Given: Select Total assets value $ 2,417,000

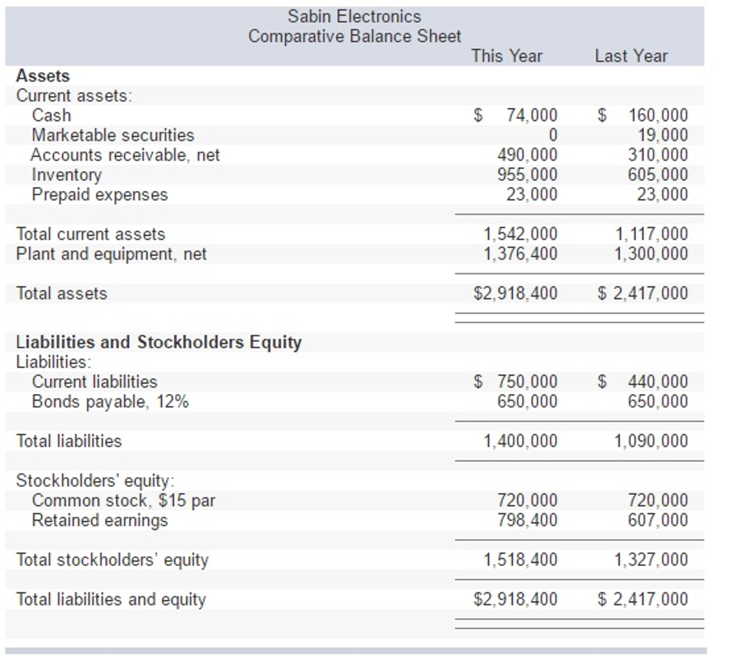Looking at the screenshot, I should pyautogui.click(x=643, y=294).
